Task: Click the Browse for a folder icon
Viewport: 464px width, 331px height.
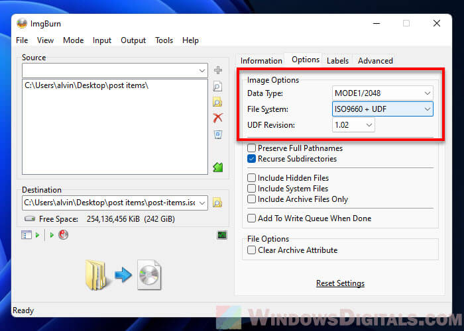Action: tap(217, 102)
